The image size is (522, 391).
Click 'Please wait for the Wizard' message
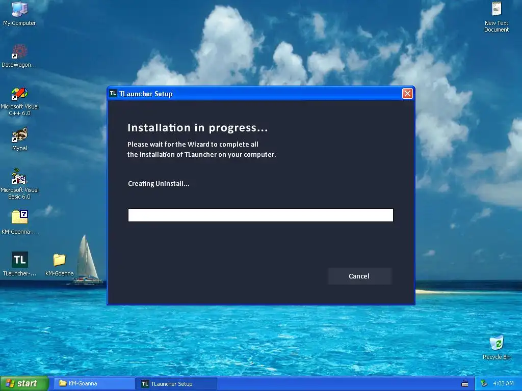pyautogui.click(x=201, y=149)
